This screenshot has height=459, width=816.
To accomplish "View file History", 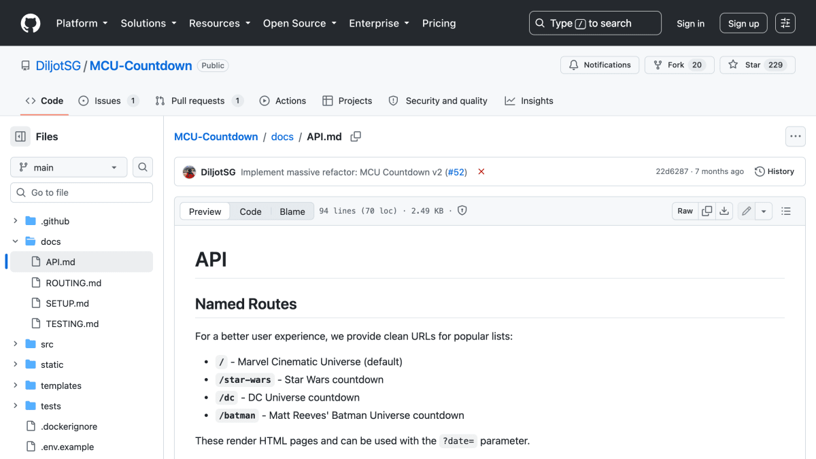I will tap(775, 171).
